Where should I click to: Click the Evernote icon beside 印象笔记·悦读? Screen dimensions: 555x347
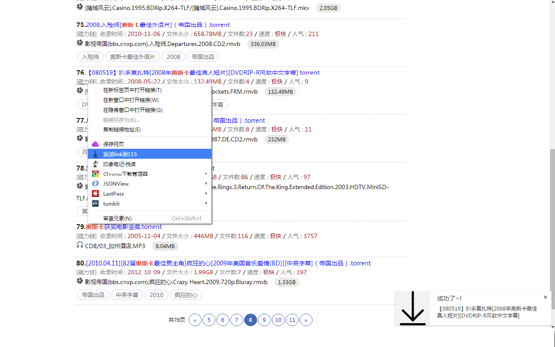coord(95,164)
